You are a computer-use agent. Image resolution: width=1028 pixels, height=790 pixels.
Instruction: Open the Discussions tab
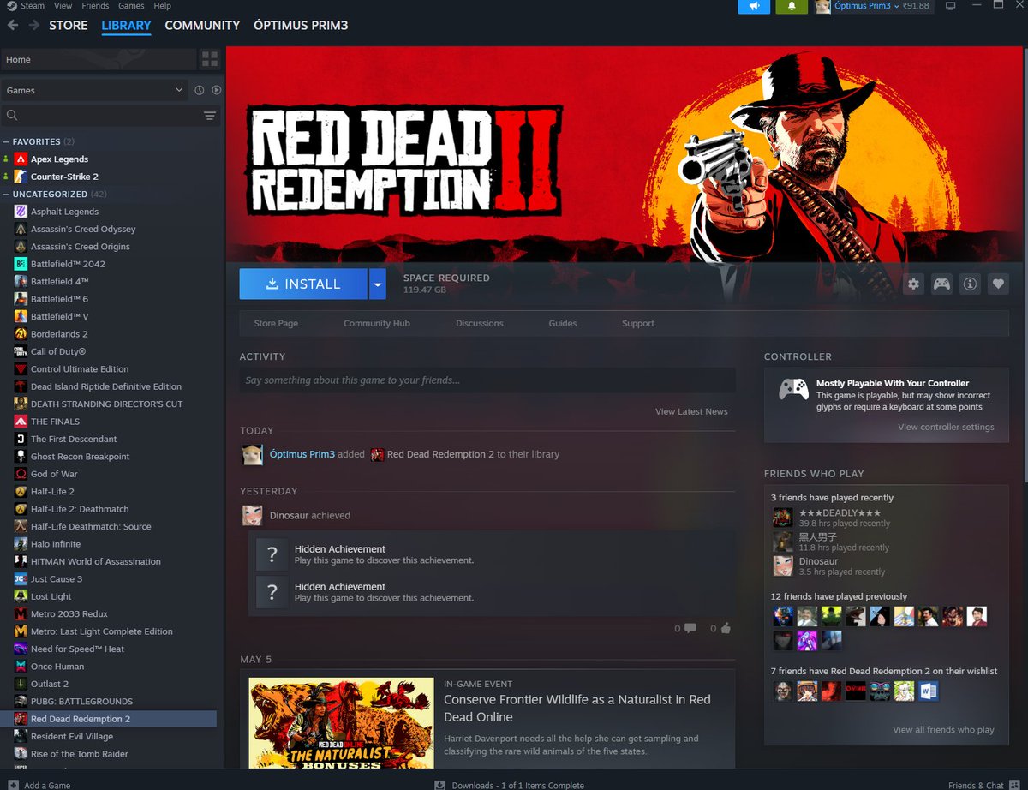[x=480, y=324]
